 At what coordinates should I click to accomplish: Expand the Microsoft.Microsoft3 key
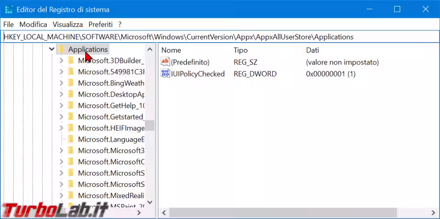point(61,150)
